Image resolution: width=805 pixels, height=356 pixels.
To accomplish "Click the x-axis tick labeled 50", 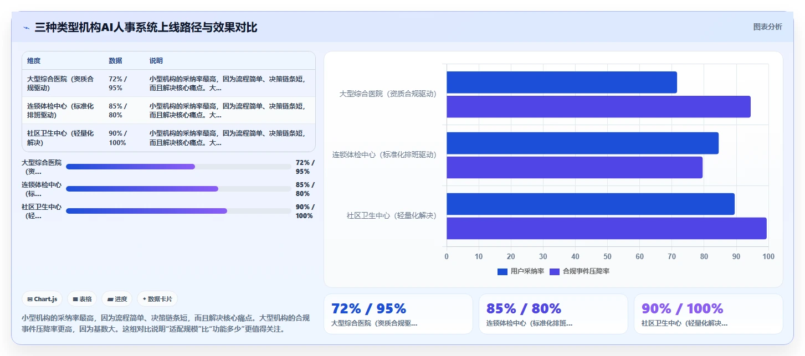I will tap(607, 256).
